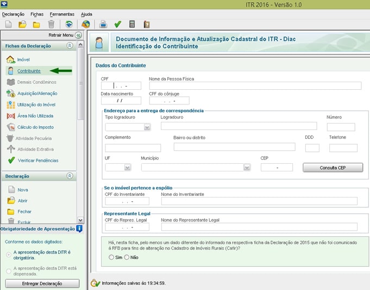Click the Brazil flag transmit toolbar icon

(69, 24)
